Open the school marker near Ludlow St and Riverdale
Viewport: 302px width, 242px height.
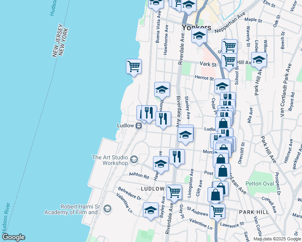click(x=185, y=135)
